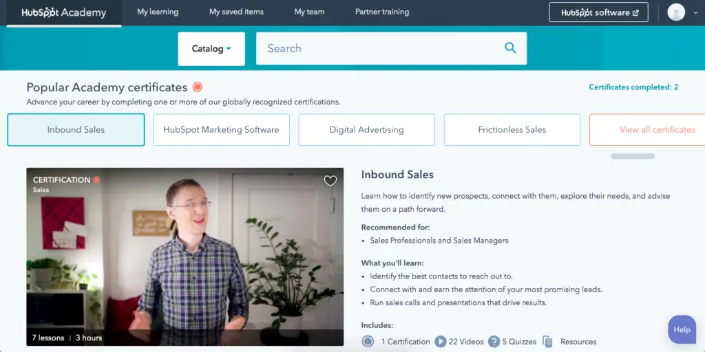705x352 pixels.
Task: Click the Inbound Sales course title
Action: [397, 175]
